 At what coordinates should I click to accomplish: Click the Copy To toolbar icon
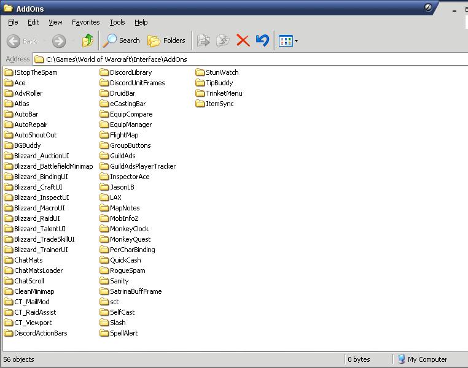pyautogui.click(x=223, y=40)
